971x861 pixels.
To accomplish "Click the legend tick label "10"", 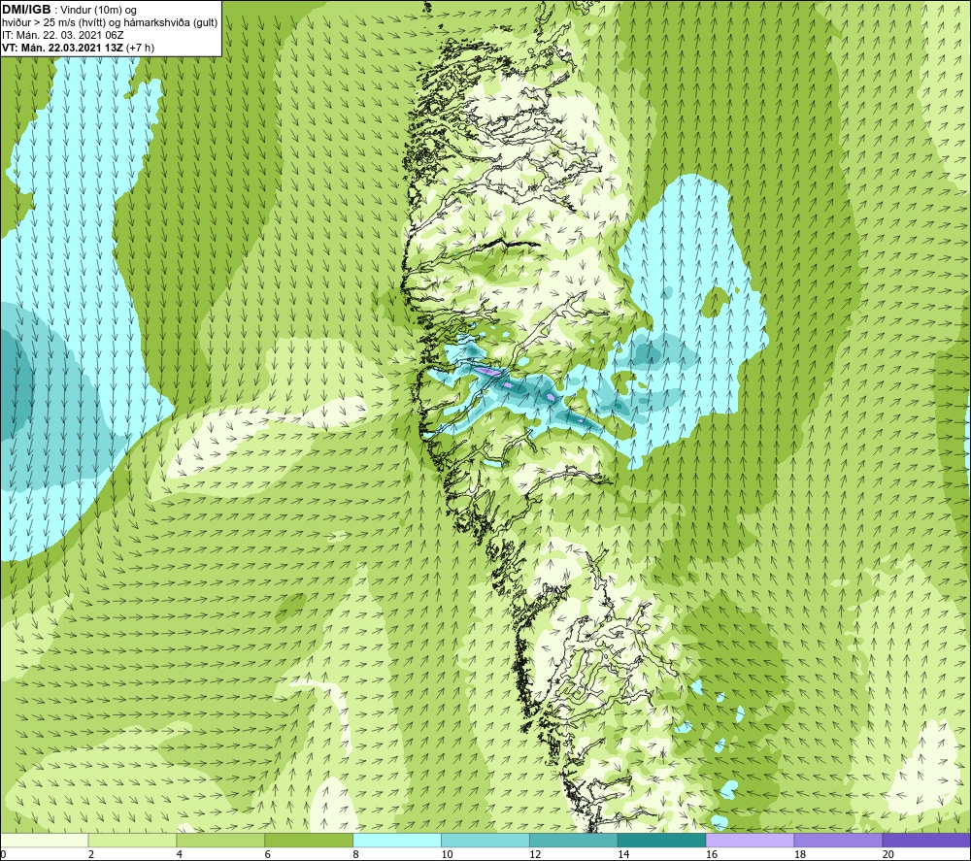I will (x=447, y=854).
